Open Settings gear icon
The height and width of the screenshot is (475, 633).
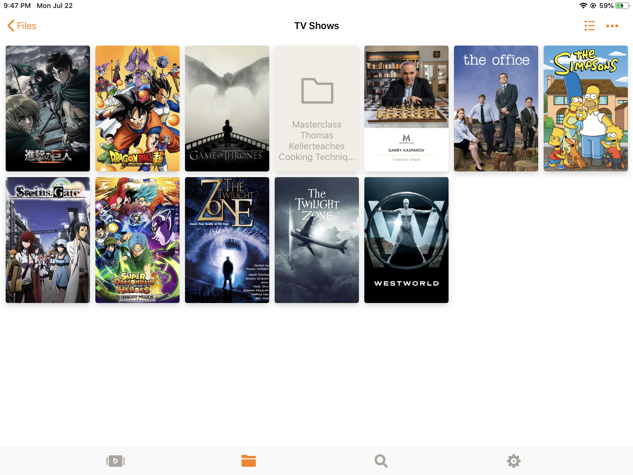pos(513,461)
